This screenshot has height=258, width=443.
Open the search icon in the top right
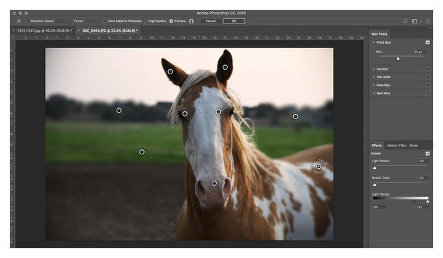click(x=406, y=21)
